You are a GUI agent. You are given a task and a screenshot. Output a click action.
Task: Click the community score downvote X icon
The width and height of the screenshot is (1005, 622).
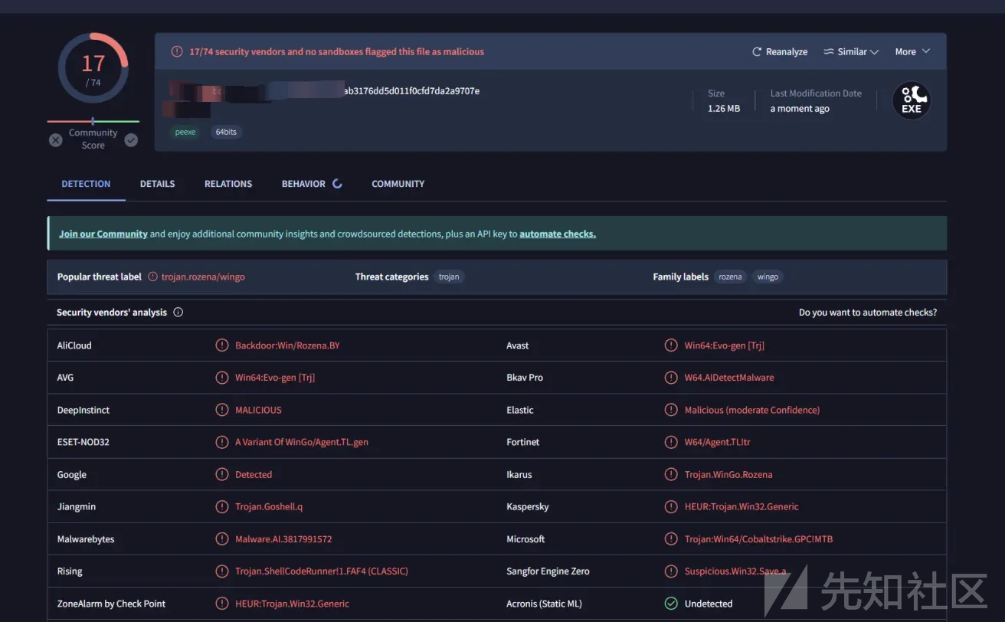pyautogui.click(x=56, y=139)
